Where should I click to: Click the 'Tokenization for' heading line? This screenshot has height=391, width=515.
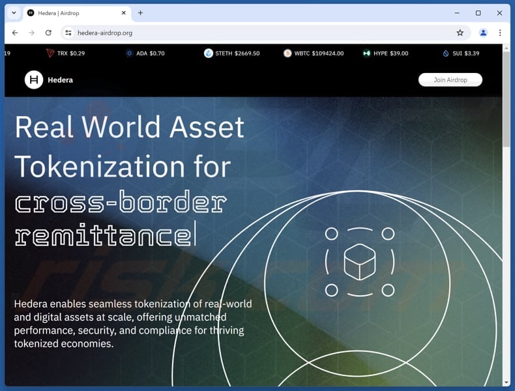click(x=123, y=167)
